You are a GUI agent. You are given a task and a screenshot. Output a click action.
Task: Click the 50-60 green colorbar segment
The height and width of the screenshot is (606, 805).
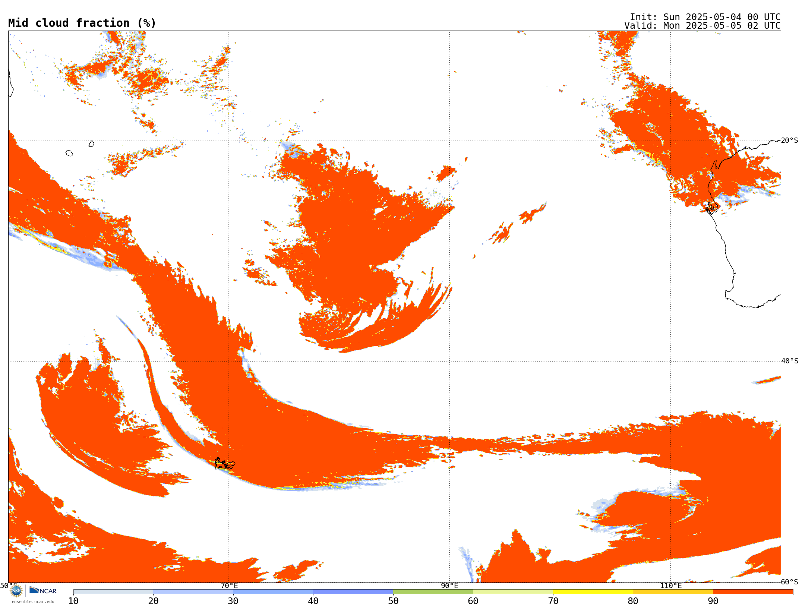click(433, 592)
